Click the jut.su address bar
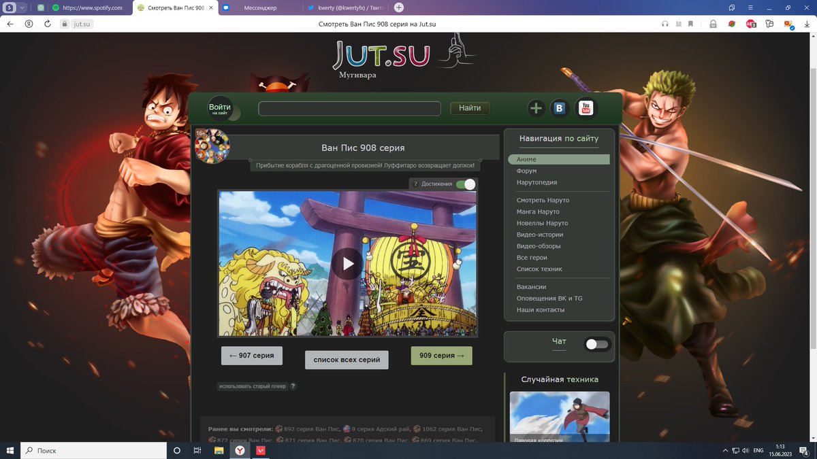817x459 pixels. [82, 24]
